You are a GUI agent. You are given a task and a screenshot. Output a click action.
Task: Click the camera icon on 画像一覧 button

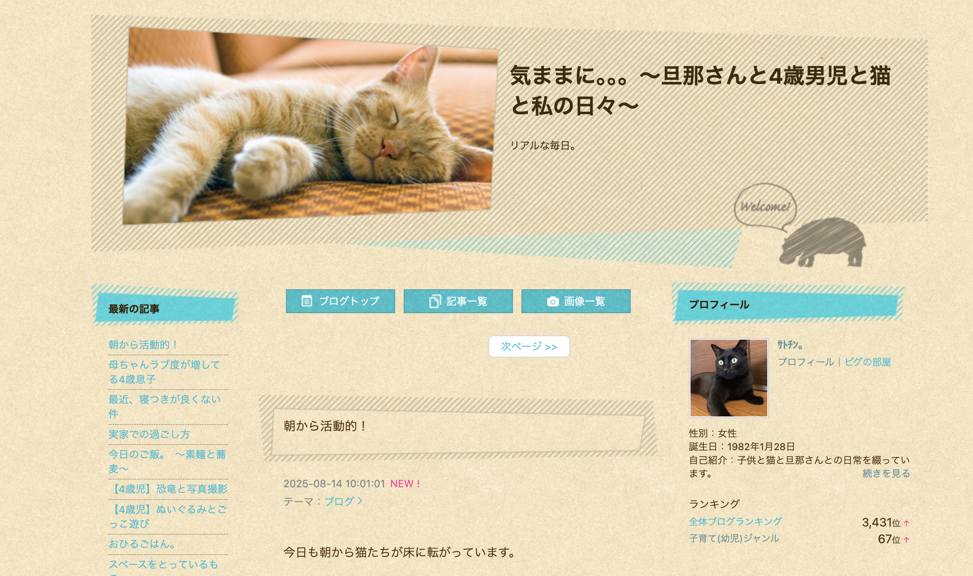coord(553,302)
